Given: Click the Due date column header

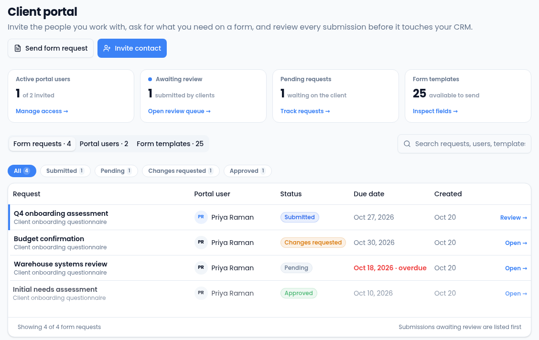Looking at the screenshot, I should (x=369, y=194).
